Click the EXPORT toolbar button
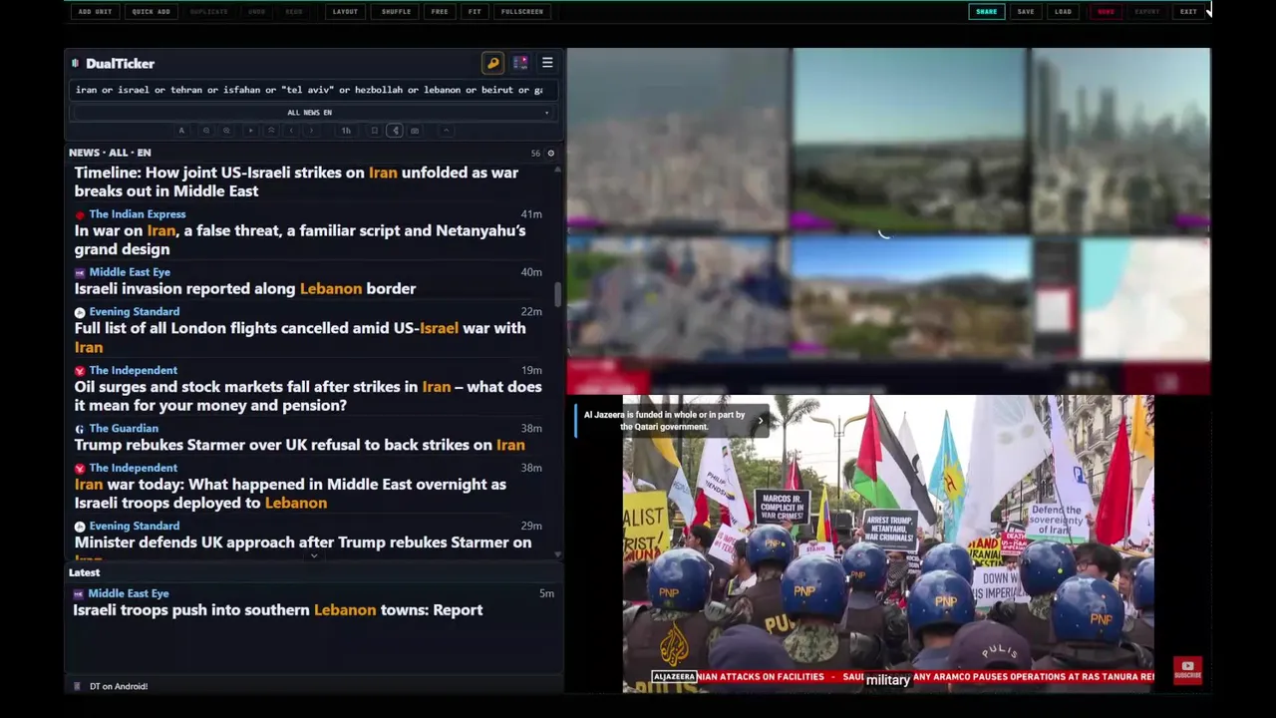Viewport: 1276px width, 718px height. 1147,12
